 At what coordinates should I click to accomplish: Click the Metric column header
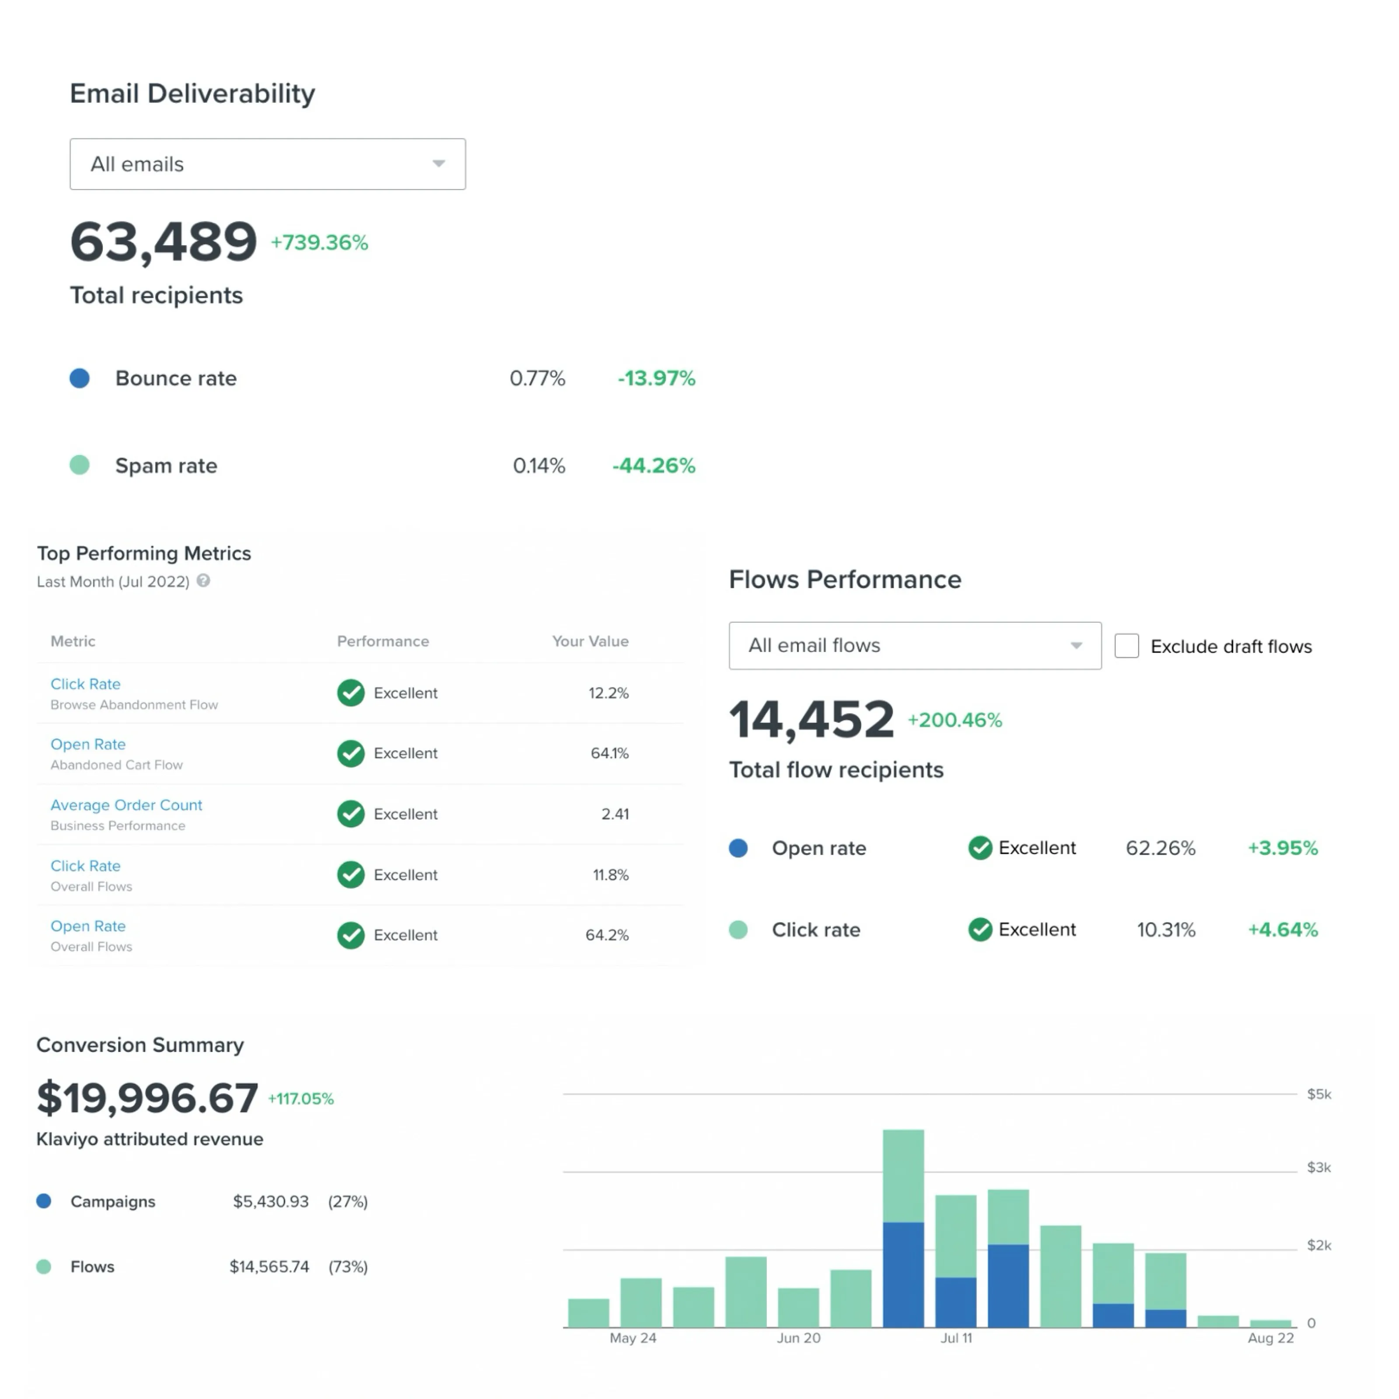pos(73,641)
